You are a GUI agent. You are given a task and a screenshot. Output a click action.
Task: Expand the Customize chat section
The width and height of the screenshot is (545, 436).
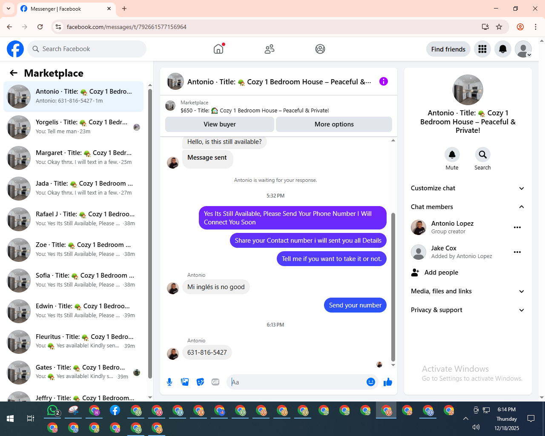pos(468,188)
